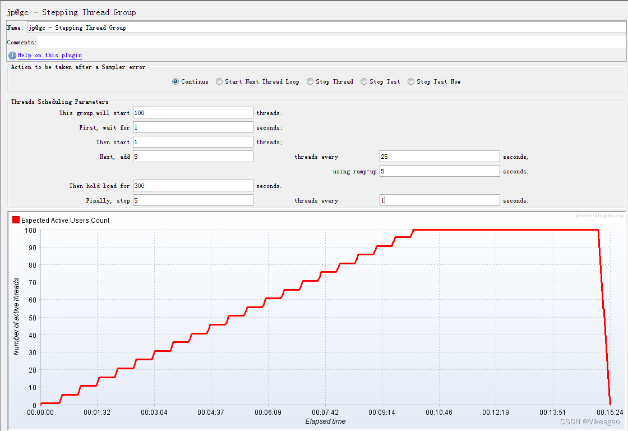Click 'Action to be taken after a Sampler error' label
The height and width of the screenshot is (431, 628).
pyautogui.click(x=78, y=67)
